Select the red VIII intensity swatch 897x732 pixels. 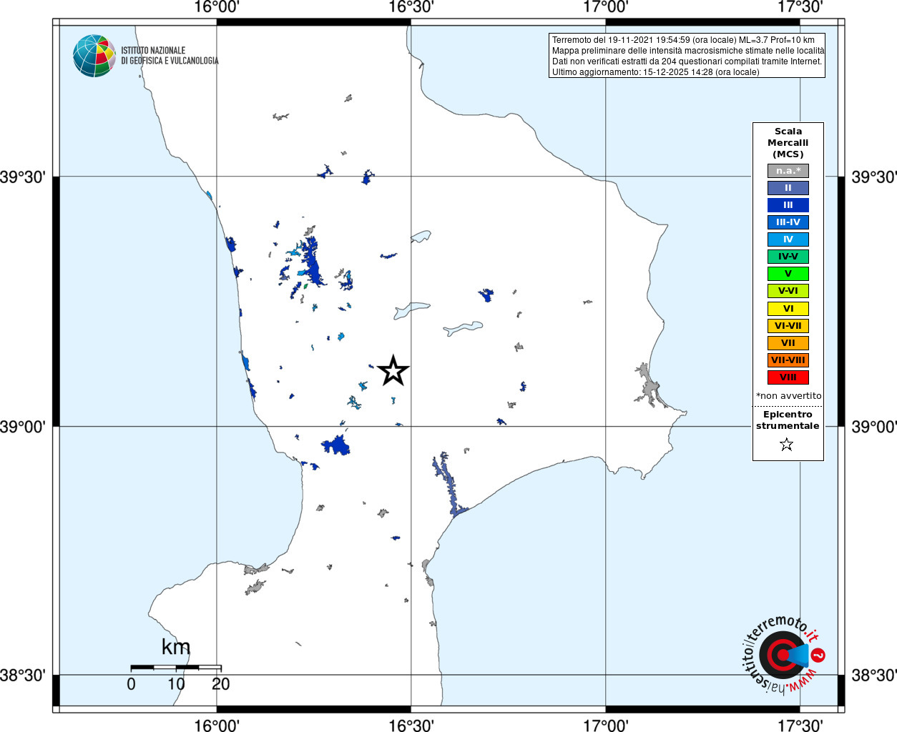click(x=788, y=377)
